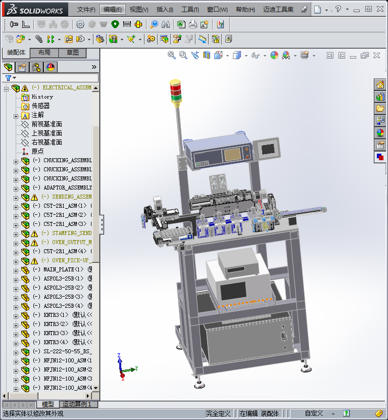Screen dimensions: 388x420
Task: Click the printer icon
Action: pyautogui.click(x=193, y=25)
